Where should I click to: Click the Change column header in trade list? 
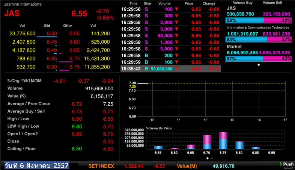coord(209,3)
